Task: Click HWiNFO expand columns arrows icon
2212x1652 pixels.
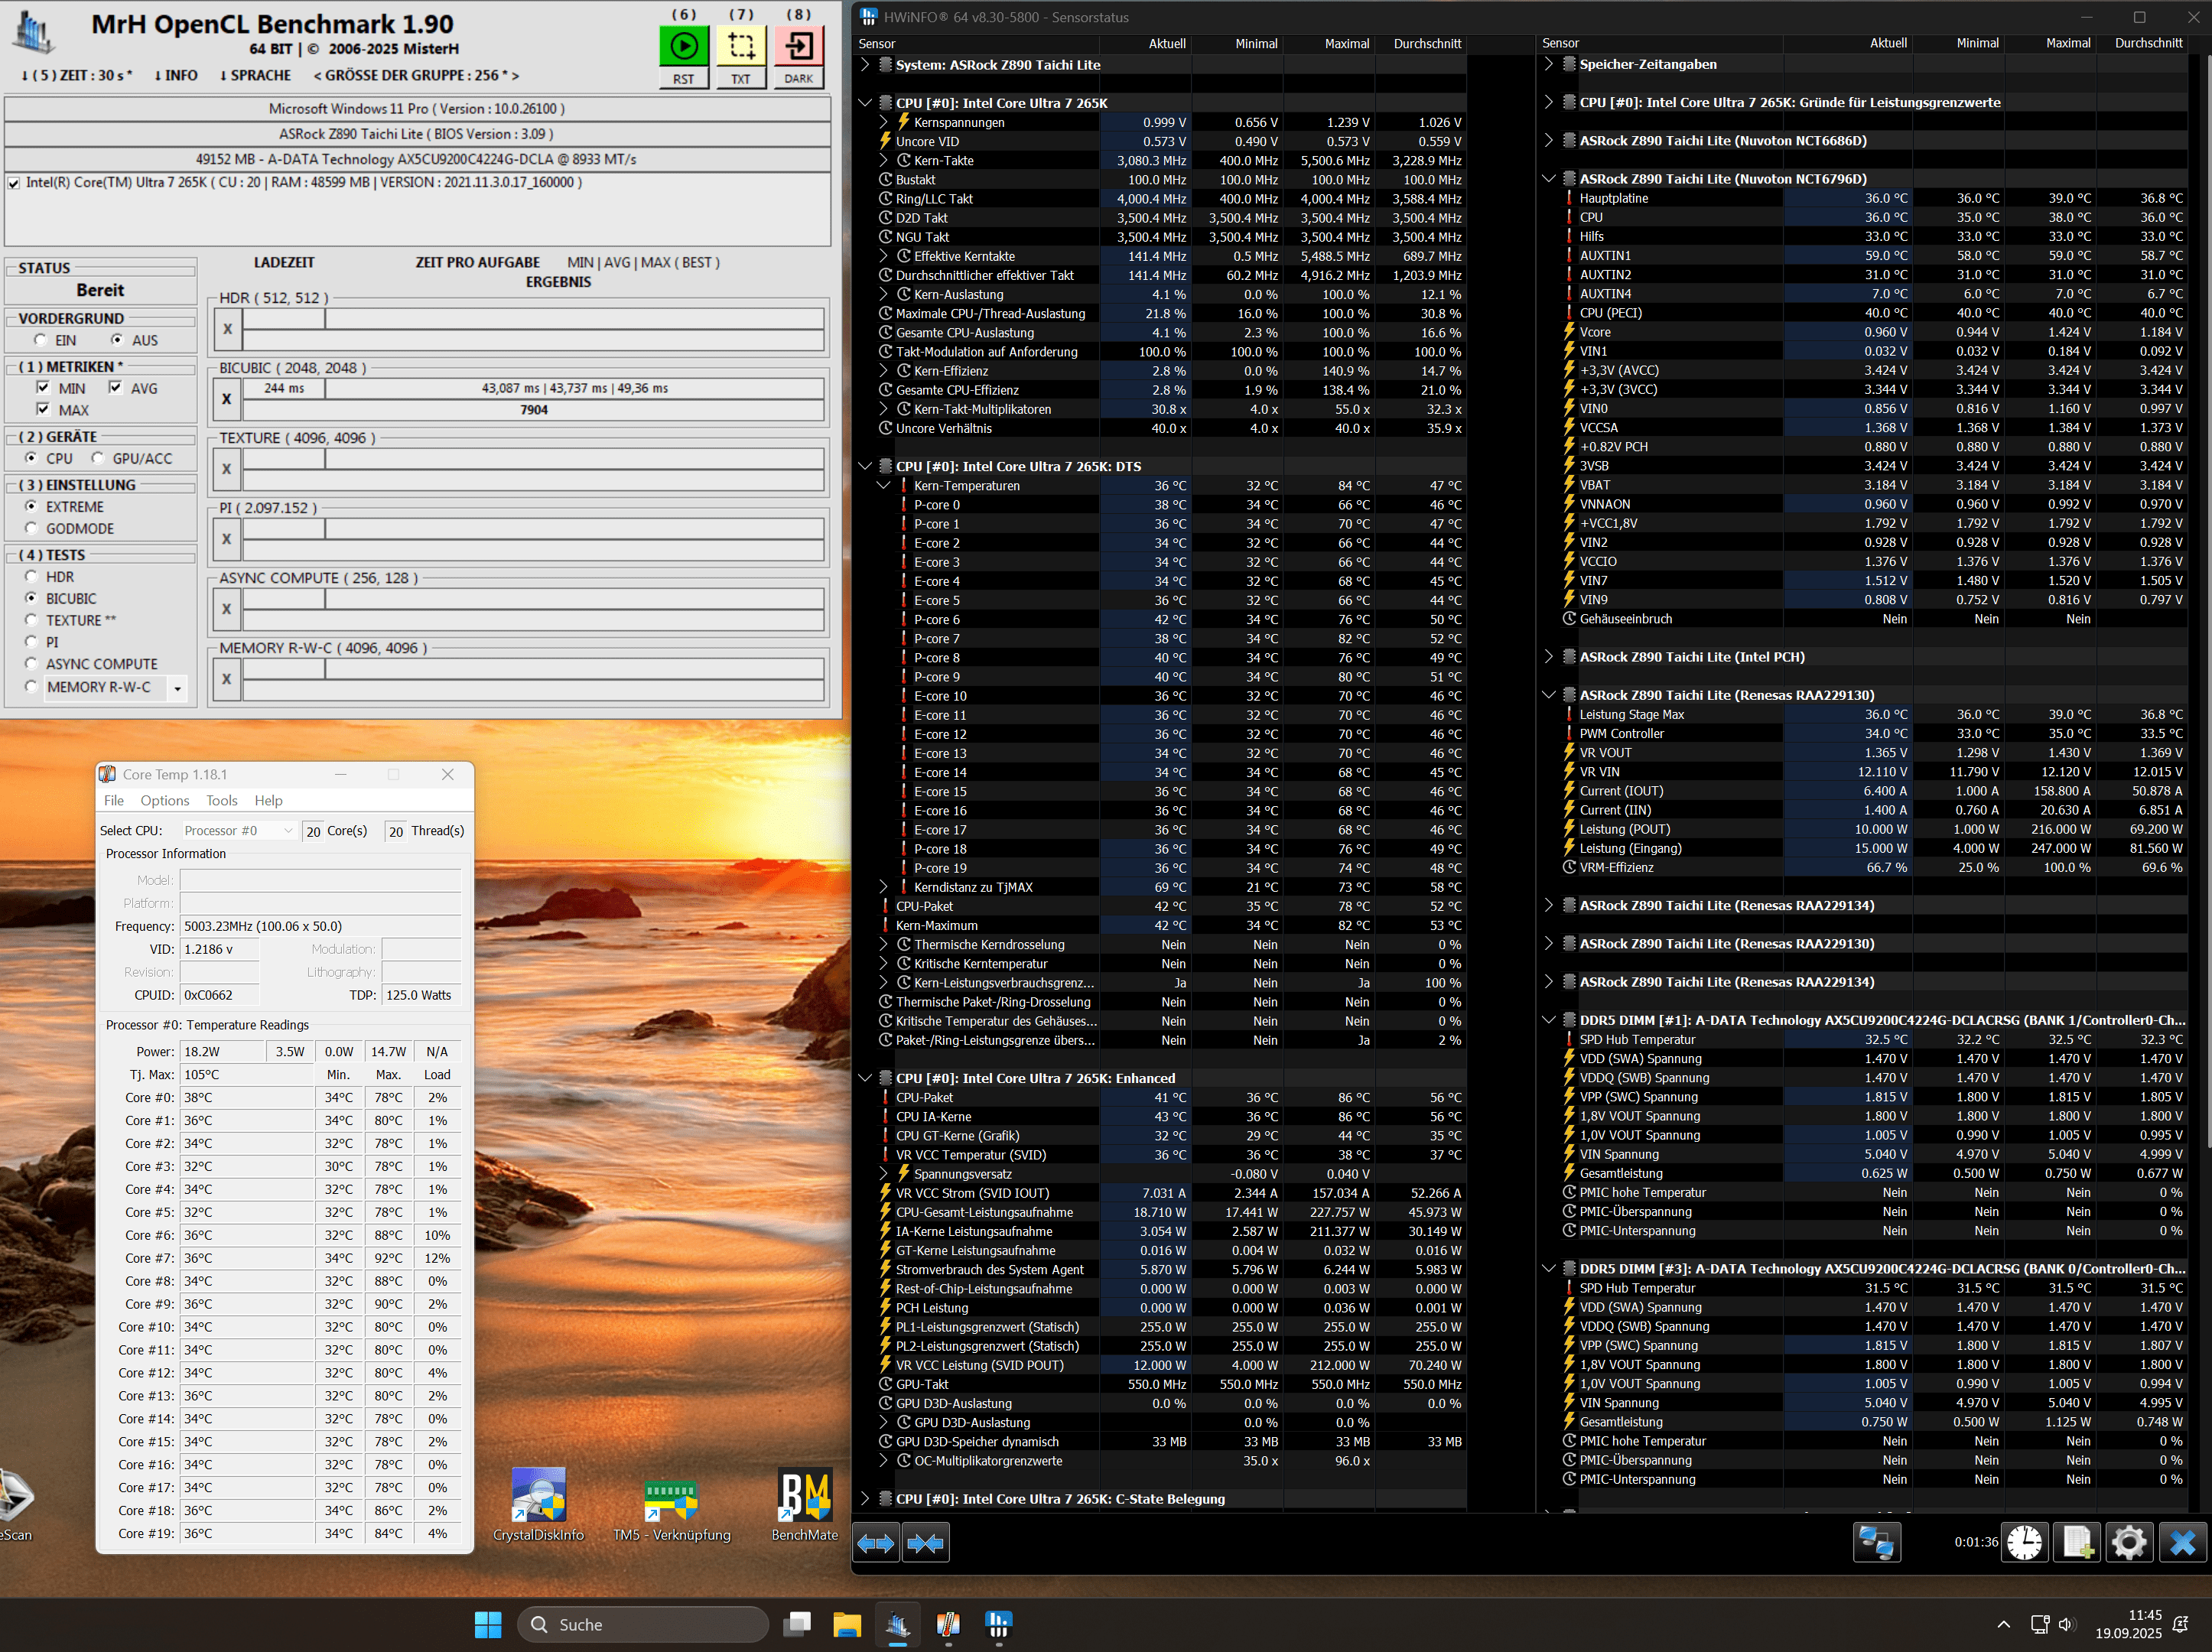Action: click(876, 1544)
